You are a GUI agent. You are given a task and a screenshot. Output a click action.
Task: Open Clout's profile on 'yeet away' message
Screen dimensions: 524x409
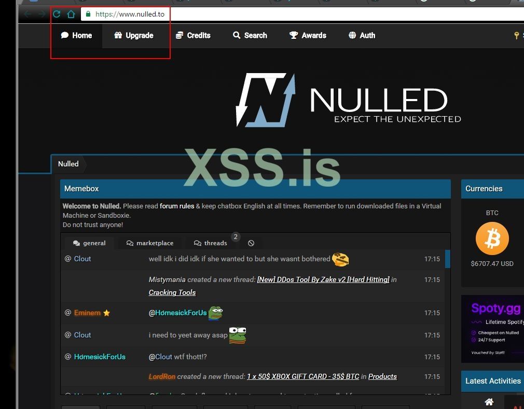click(82, 335)
